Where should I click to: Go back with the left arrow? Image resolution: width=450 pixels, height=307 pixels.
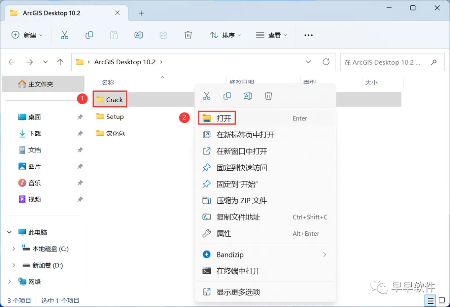[x=12, y=62]
